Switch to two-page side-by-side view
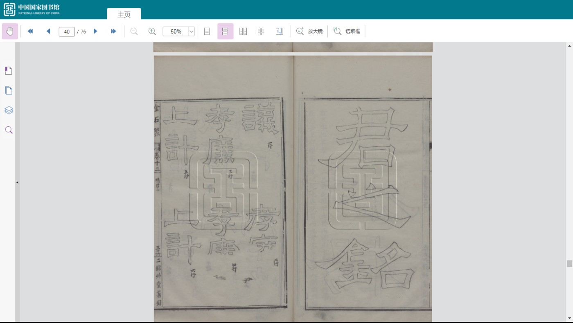Viewport: 573px width, 323px height. point(243,31)
